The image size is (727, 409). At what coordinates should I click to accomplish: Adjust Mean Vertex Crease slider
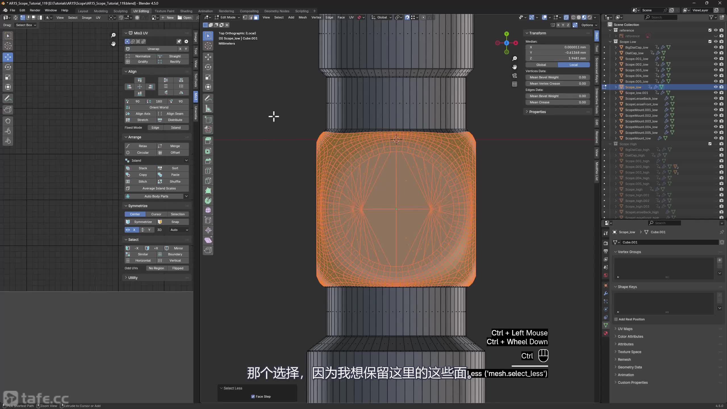click(558, 84)
